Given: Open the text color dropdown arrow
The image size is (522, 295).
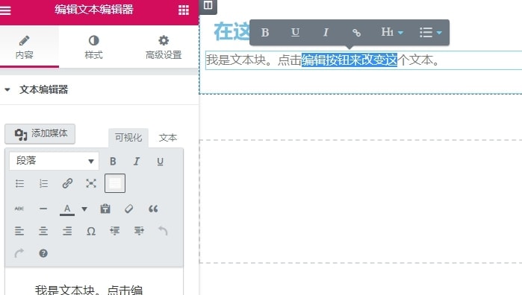Looking at the screenshot, I should (84, 209).
